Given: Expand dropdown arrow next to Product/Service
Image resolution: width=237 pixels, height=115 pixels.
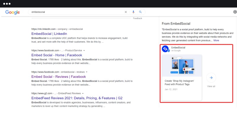Looking at the screenshot, I should [84, 51].
